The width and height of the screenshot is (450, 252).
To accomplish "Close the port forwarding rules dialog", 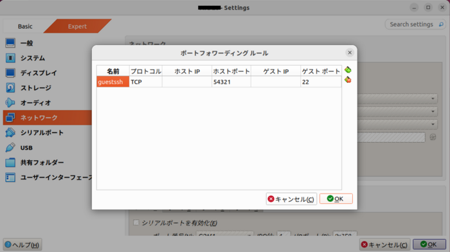I will tap(350, 53).
